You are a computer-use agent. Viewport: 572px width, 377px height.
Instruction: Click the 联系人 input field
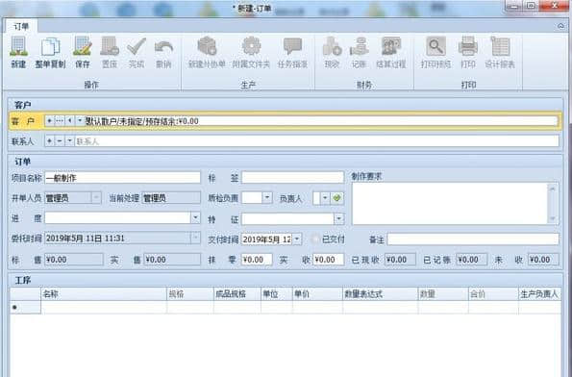[x=316, y=140]
